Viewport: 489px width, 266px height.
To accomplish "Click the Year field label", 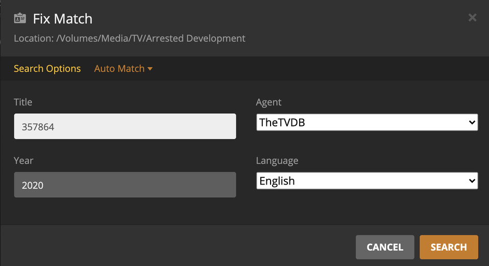I will 23,161.
